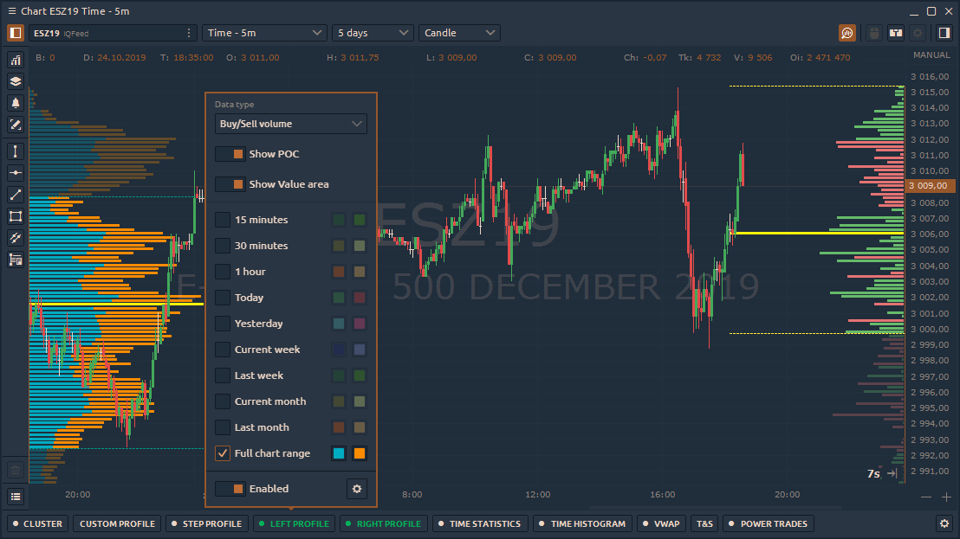Open the alerts bell icon
This screenshot has height=539, width=960.
(x=14, y=103)
